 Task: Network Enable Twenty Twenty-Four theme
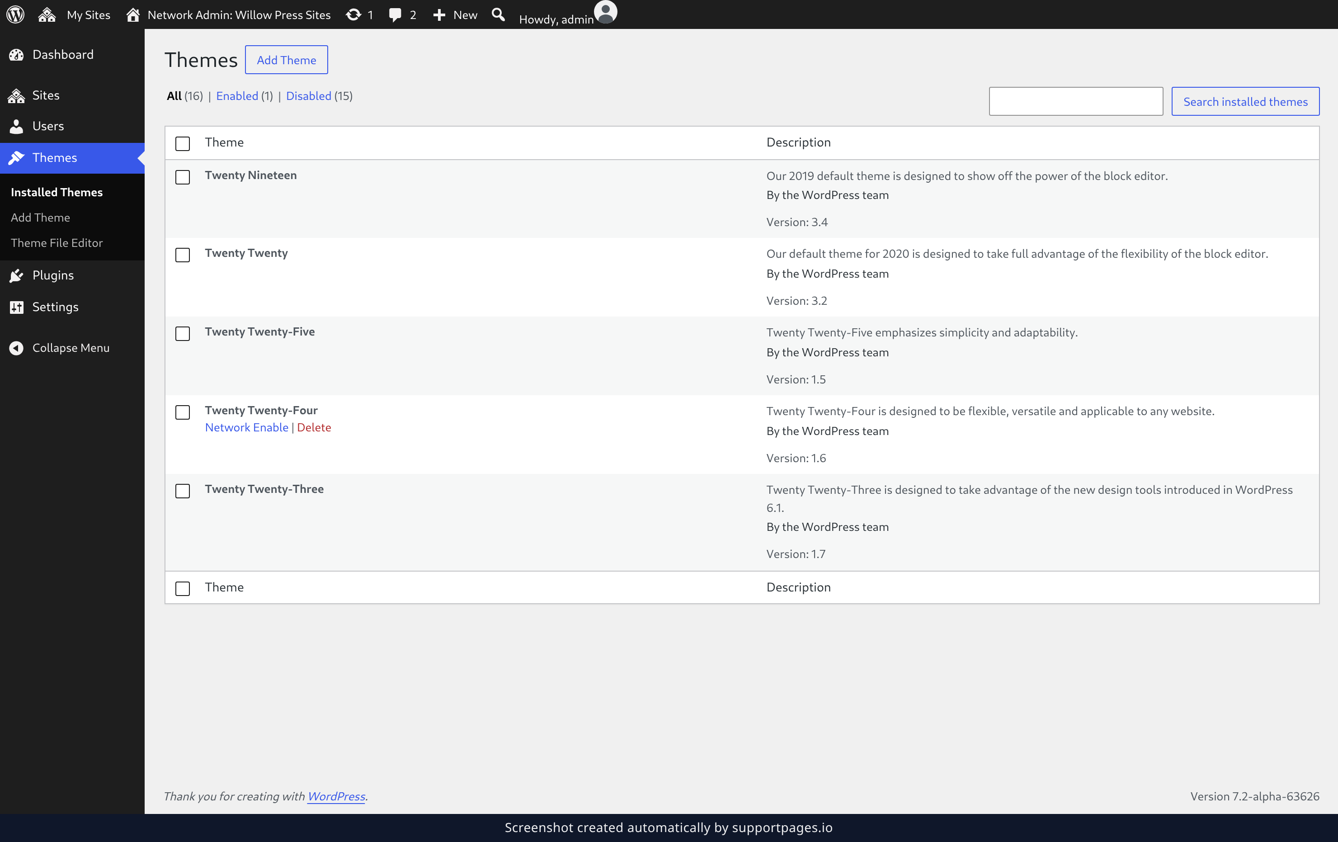[247, 427]
